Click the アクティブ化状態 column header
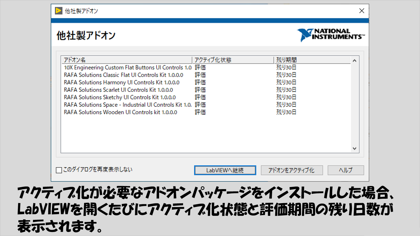This screenshot has height=236, width=420. 233,60
